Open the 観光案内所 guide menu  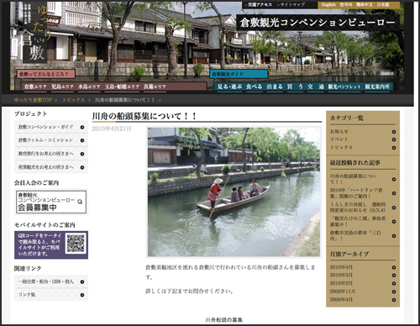coord(377,87)
